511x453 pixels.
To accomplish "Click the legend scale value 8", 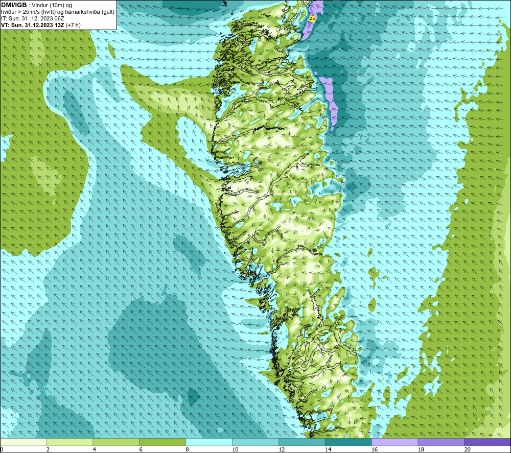I will pos(187,449).
